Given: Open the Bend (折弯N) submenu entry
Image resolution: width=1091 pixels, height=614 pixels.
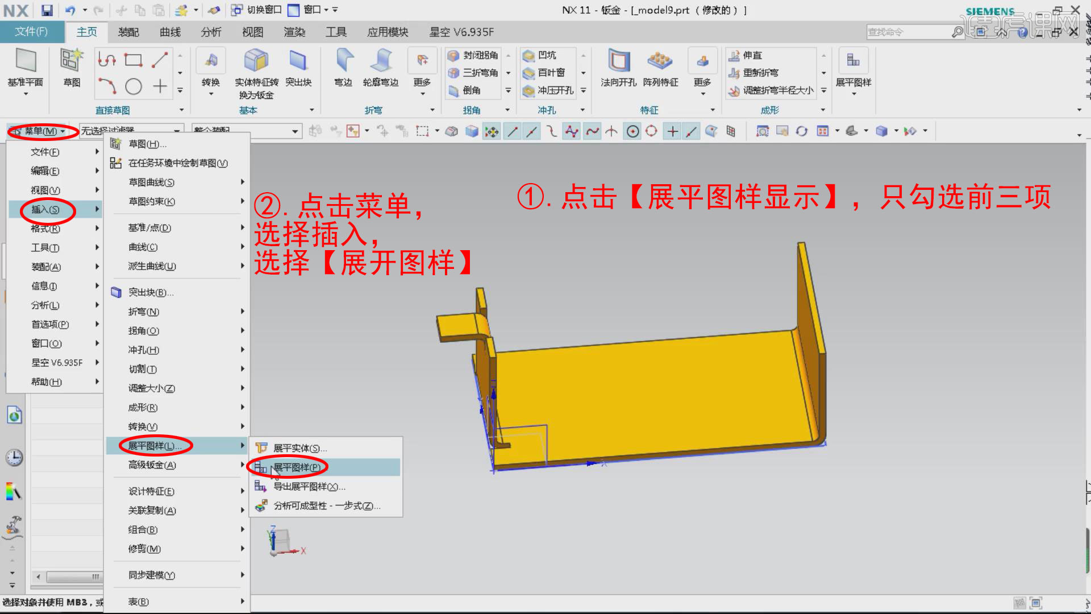Looking at the screenshot, I should click(177, 312).
